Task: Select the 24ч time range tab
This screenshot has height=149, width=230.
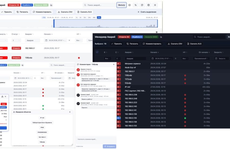Action: coord(89,17)
